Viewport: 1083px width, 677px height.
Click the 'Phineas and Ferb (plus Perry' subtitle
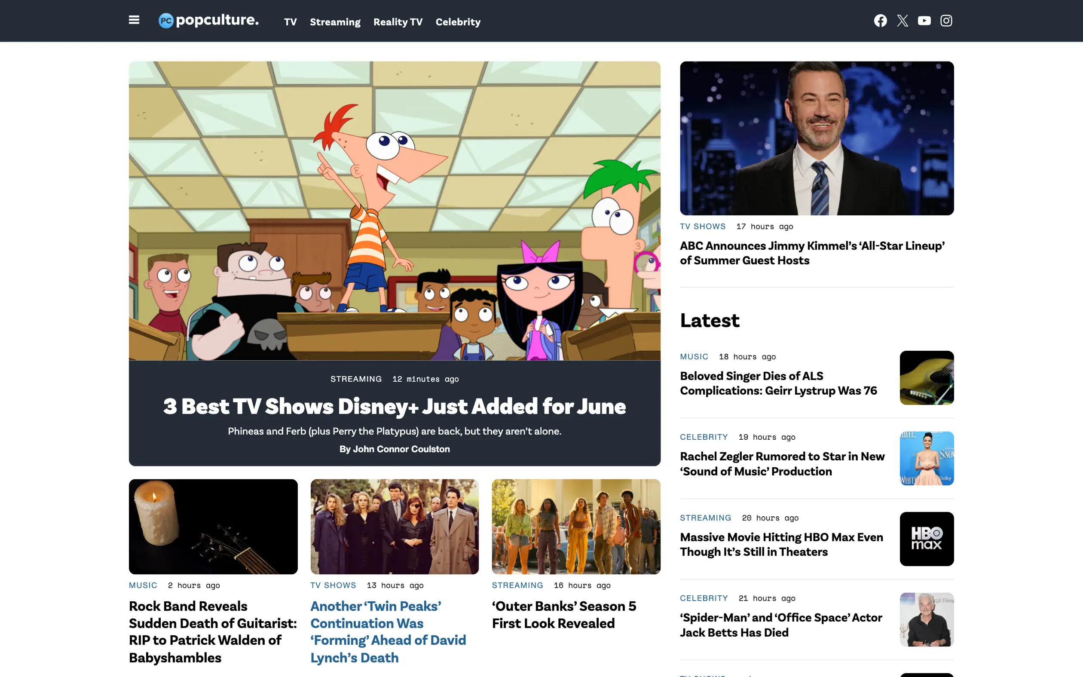tap(394, 431)
